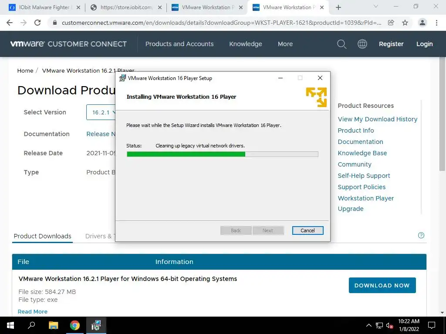Click the DOWNLOAD NOW button
446x334 pixels.
click(x=382, y=285)
